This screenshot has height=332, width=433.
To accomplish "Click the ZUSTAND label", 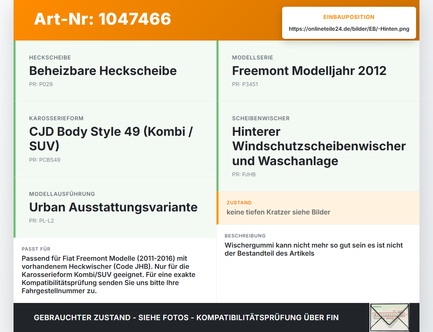I will pos(239,203).
